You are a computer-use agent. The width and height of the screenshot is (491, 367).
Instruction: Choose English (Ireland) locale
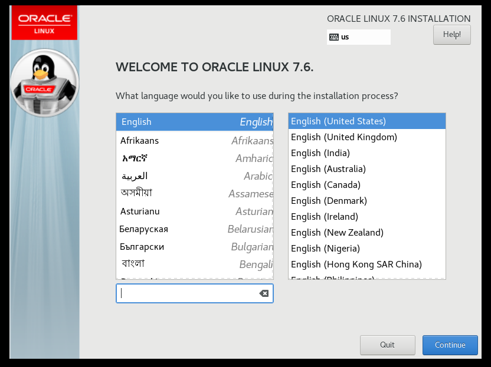pyautogui.click(x=367, y=217)
